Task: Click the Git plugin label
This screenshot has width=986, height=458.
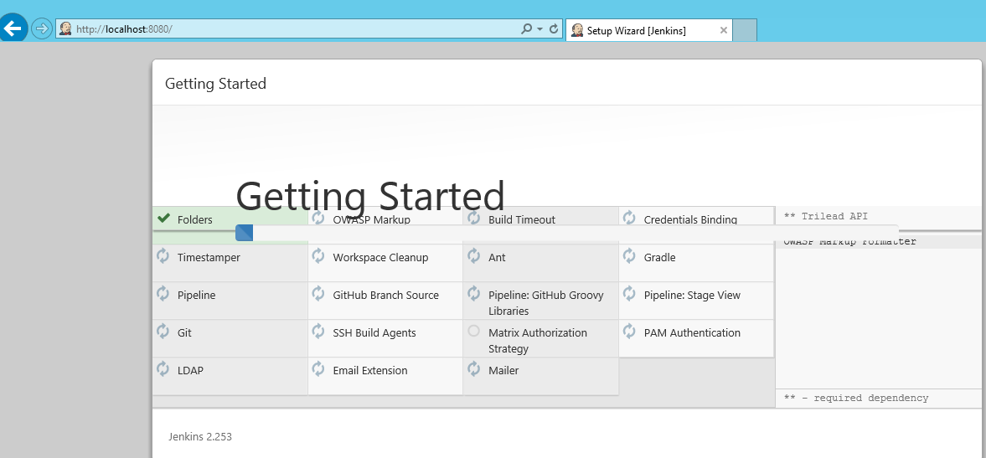Action: click(x=184, y=333)
